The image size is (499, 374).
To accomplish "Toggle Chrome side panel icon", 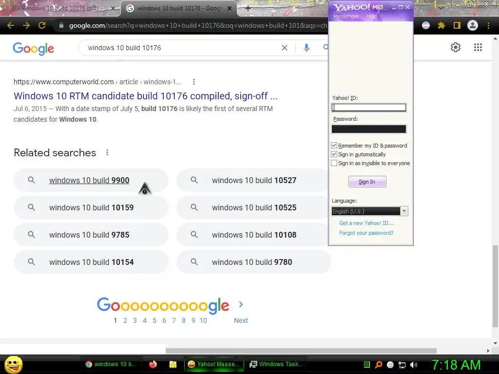I will 457,25.
